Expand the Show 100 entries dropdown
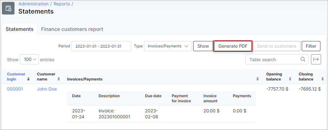Viewport: 328px width, 130px height. pos(29,59)
